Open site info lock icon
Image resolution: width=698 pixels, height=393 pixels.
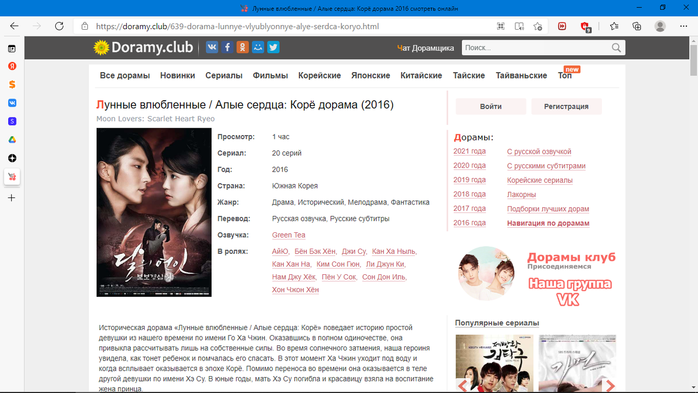[85, 26]
